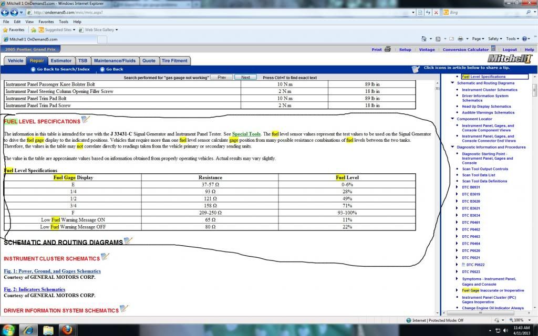Open File Explorer from the taskbar

pyautogui.click(x=48, y=330)
